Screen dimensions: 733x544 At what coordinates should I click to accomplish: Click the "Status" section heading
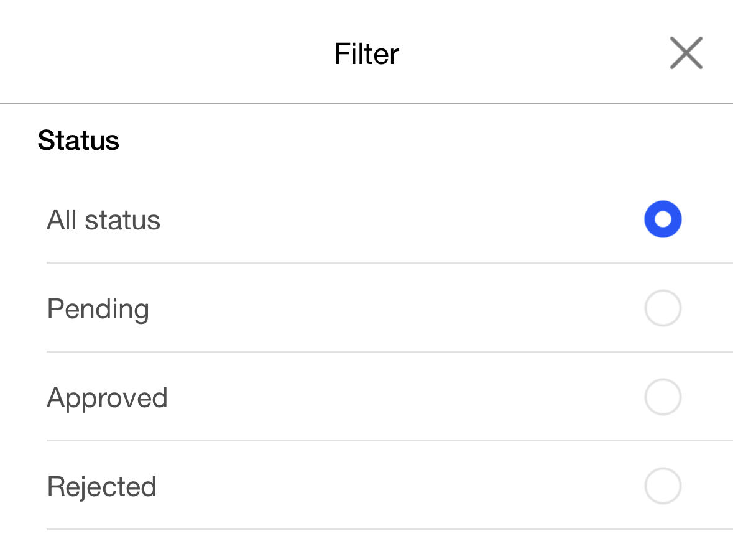[x=78, y=141]
